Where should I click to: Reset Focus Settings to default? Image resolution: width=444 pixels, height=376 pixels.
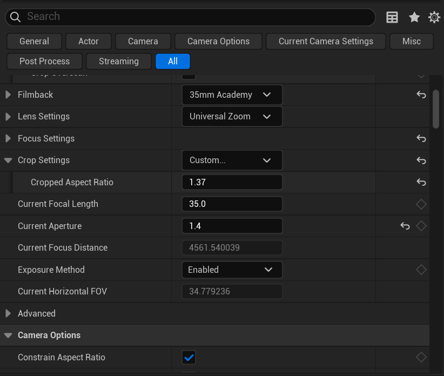(x=421, y=138)
